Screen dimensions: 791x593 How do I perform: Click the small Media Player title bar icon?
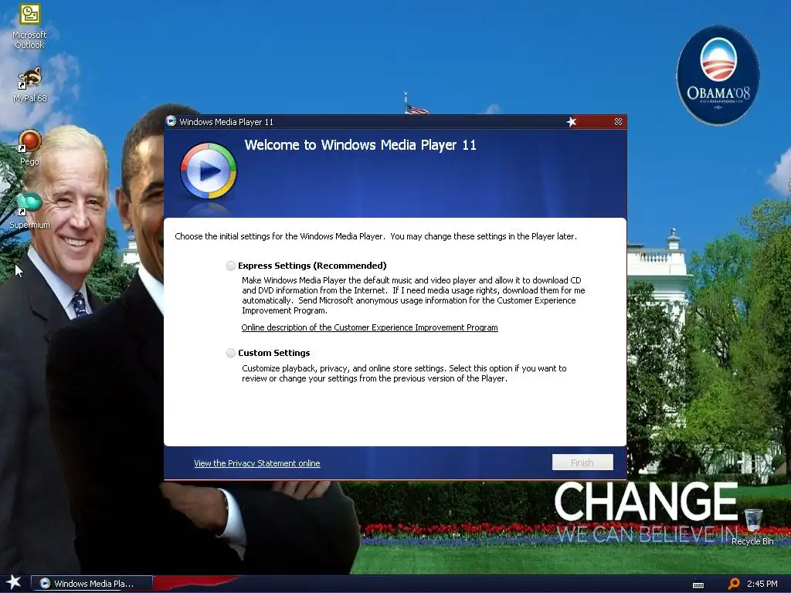171,121
